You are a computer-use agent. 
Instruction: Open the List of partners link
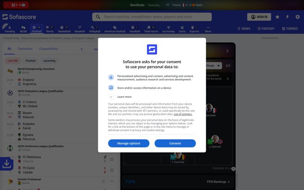pos(183,114)
